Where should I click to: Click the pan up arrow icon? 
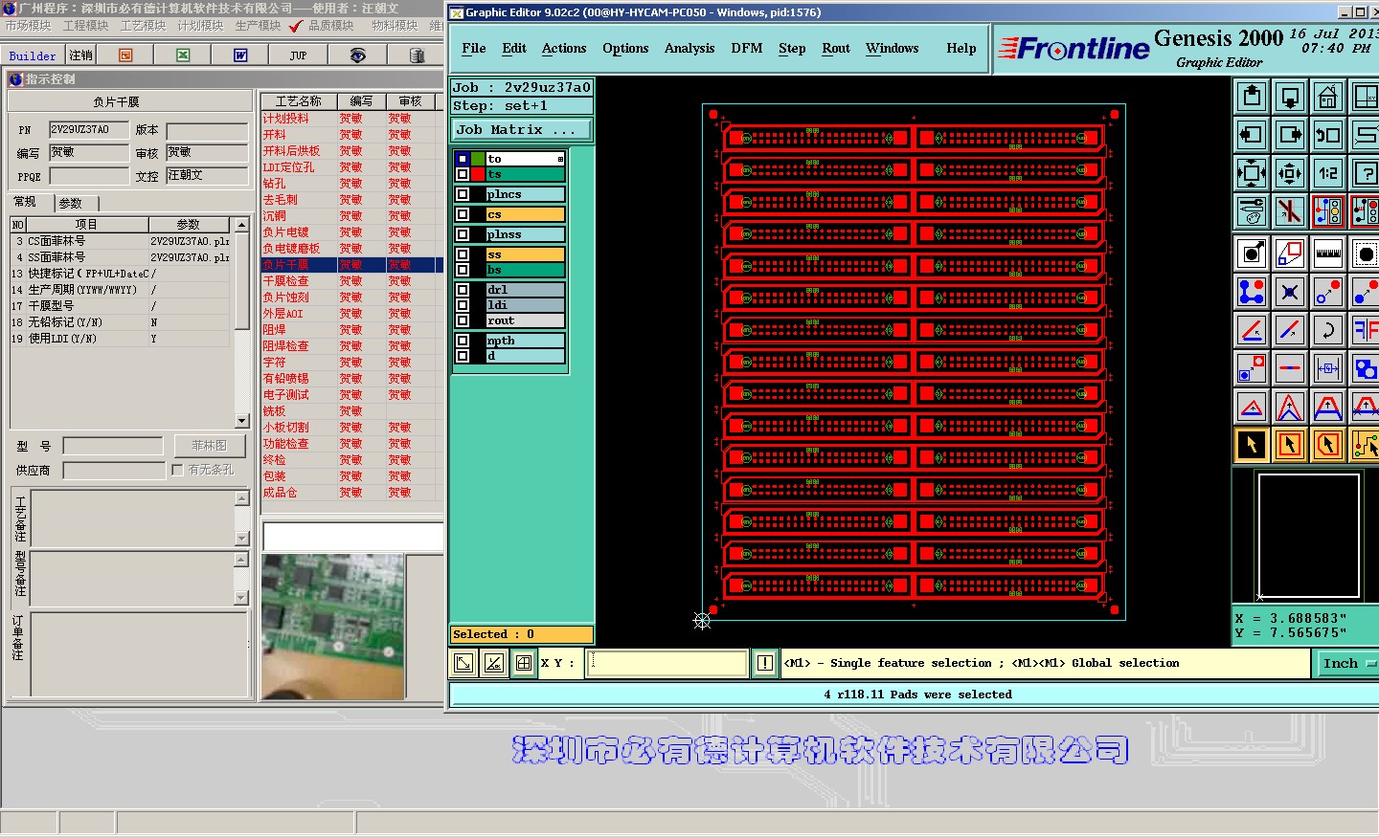1252,97
